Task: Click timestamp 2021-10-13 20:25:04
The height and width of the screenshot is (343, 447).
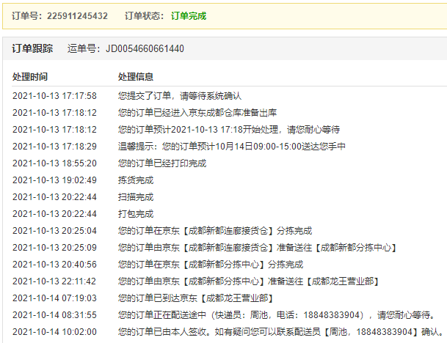Action: point(54,231)
